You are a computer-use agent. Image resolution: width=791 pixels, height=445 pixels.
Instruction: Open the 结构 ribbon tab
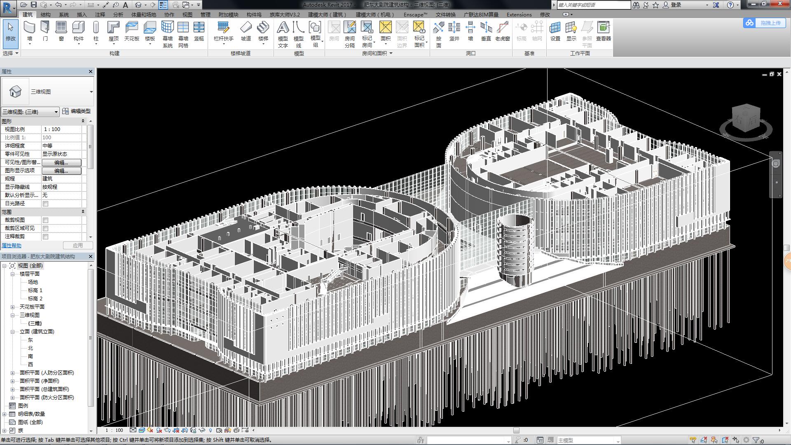click(45, 14)
